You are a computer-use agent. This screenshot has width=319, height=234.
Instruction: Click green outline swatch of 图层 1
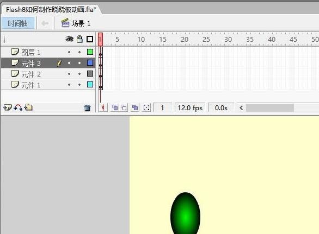click(x=90, y=52)
